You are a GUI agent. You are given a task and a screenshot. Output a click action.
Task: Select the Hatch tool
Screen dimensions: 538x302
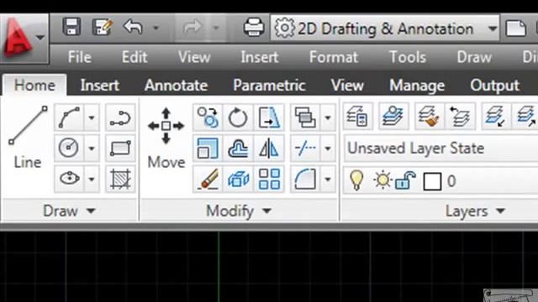coord(120,179)
